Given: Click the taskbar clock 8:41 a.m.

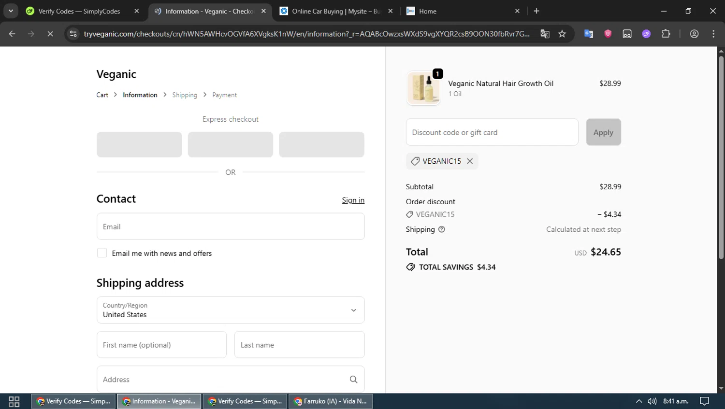Looking at the screenshot, I should (x=676, y=401).
